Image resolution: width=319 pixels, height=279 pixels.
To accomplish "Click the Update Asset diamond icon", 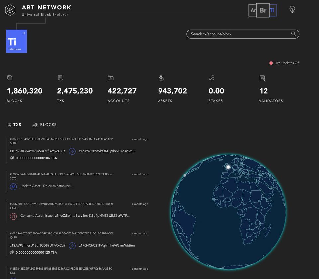I will 13,187.
